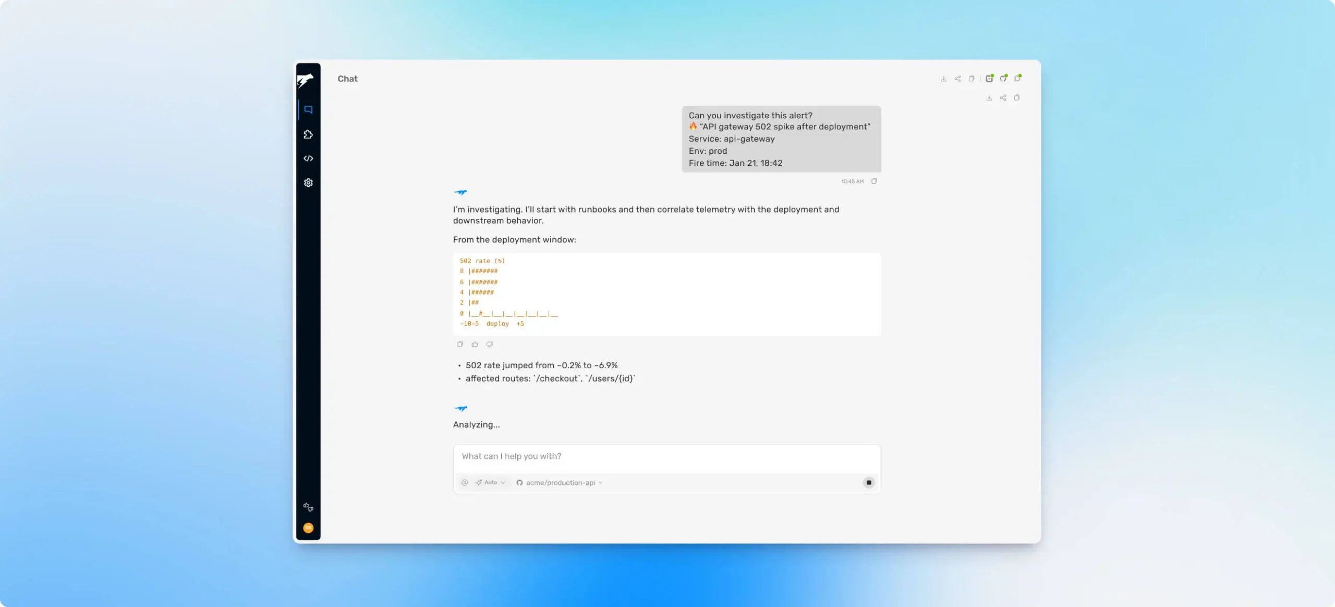Click the GitHub connection status icon
The width and height of the screenshot is (1335, 607).
pos(1003,79)
